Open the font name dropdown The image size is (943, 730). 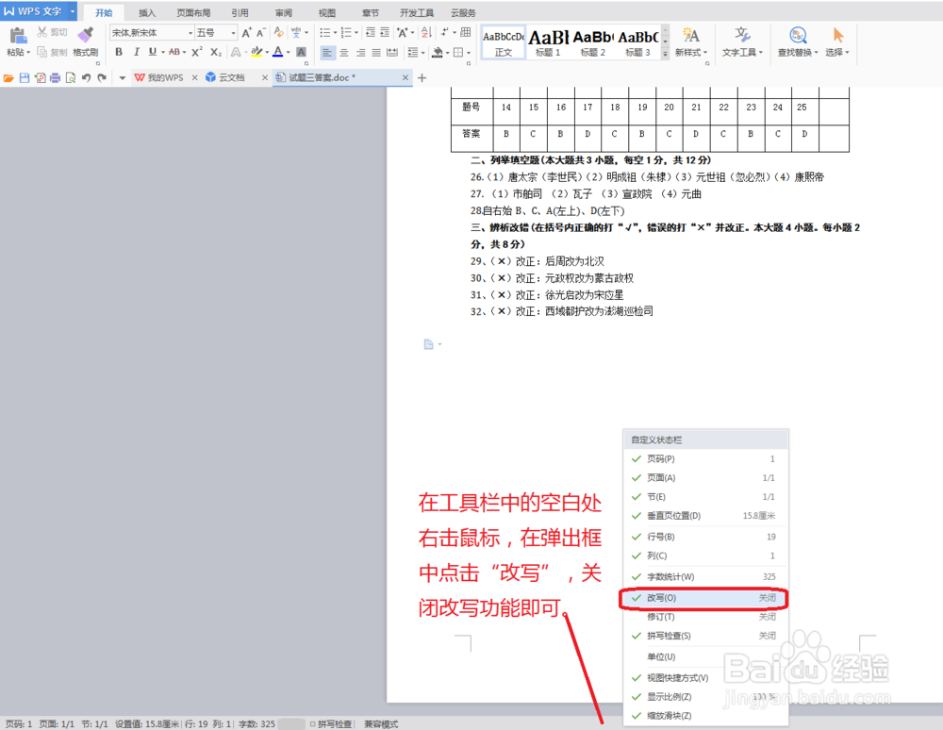click(x=189, y=34)
